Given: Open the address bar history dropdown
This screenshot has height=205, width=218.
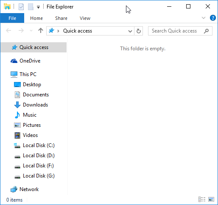Looking at the screenshot, I should point(130,31).
